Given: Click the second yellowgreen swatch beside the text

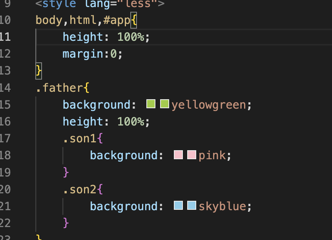Looking at the screenshot, I should (x=164, y=104).
